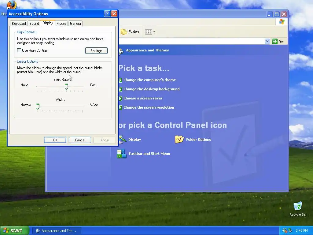Click Change the computer's theme link
Screen dimensions: 313x235
[x=150, y=80]
